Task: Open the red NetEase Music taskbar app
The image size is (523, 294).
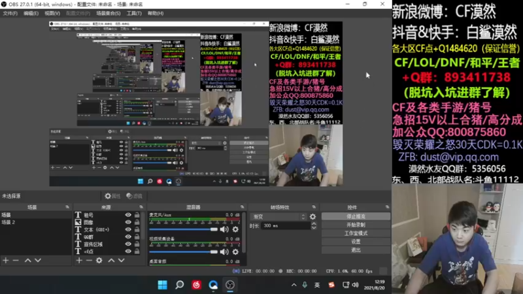Action: (196, 285)
